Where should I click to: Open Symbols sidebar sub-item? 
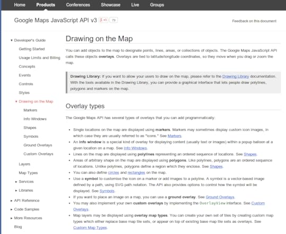coord(31,136)
